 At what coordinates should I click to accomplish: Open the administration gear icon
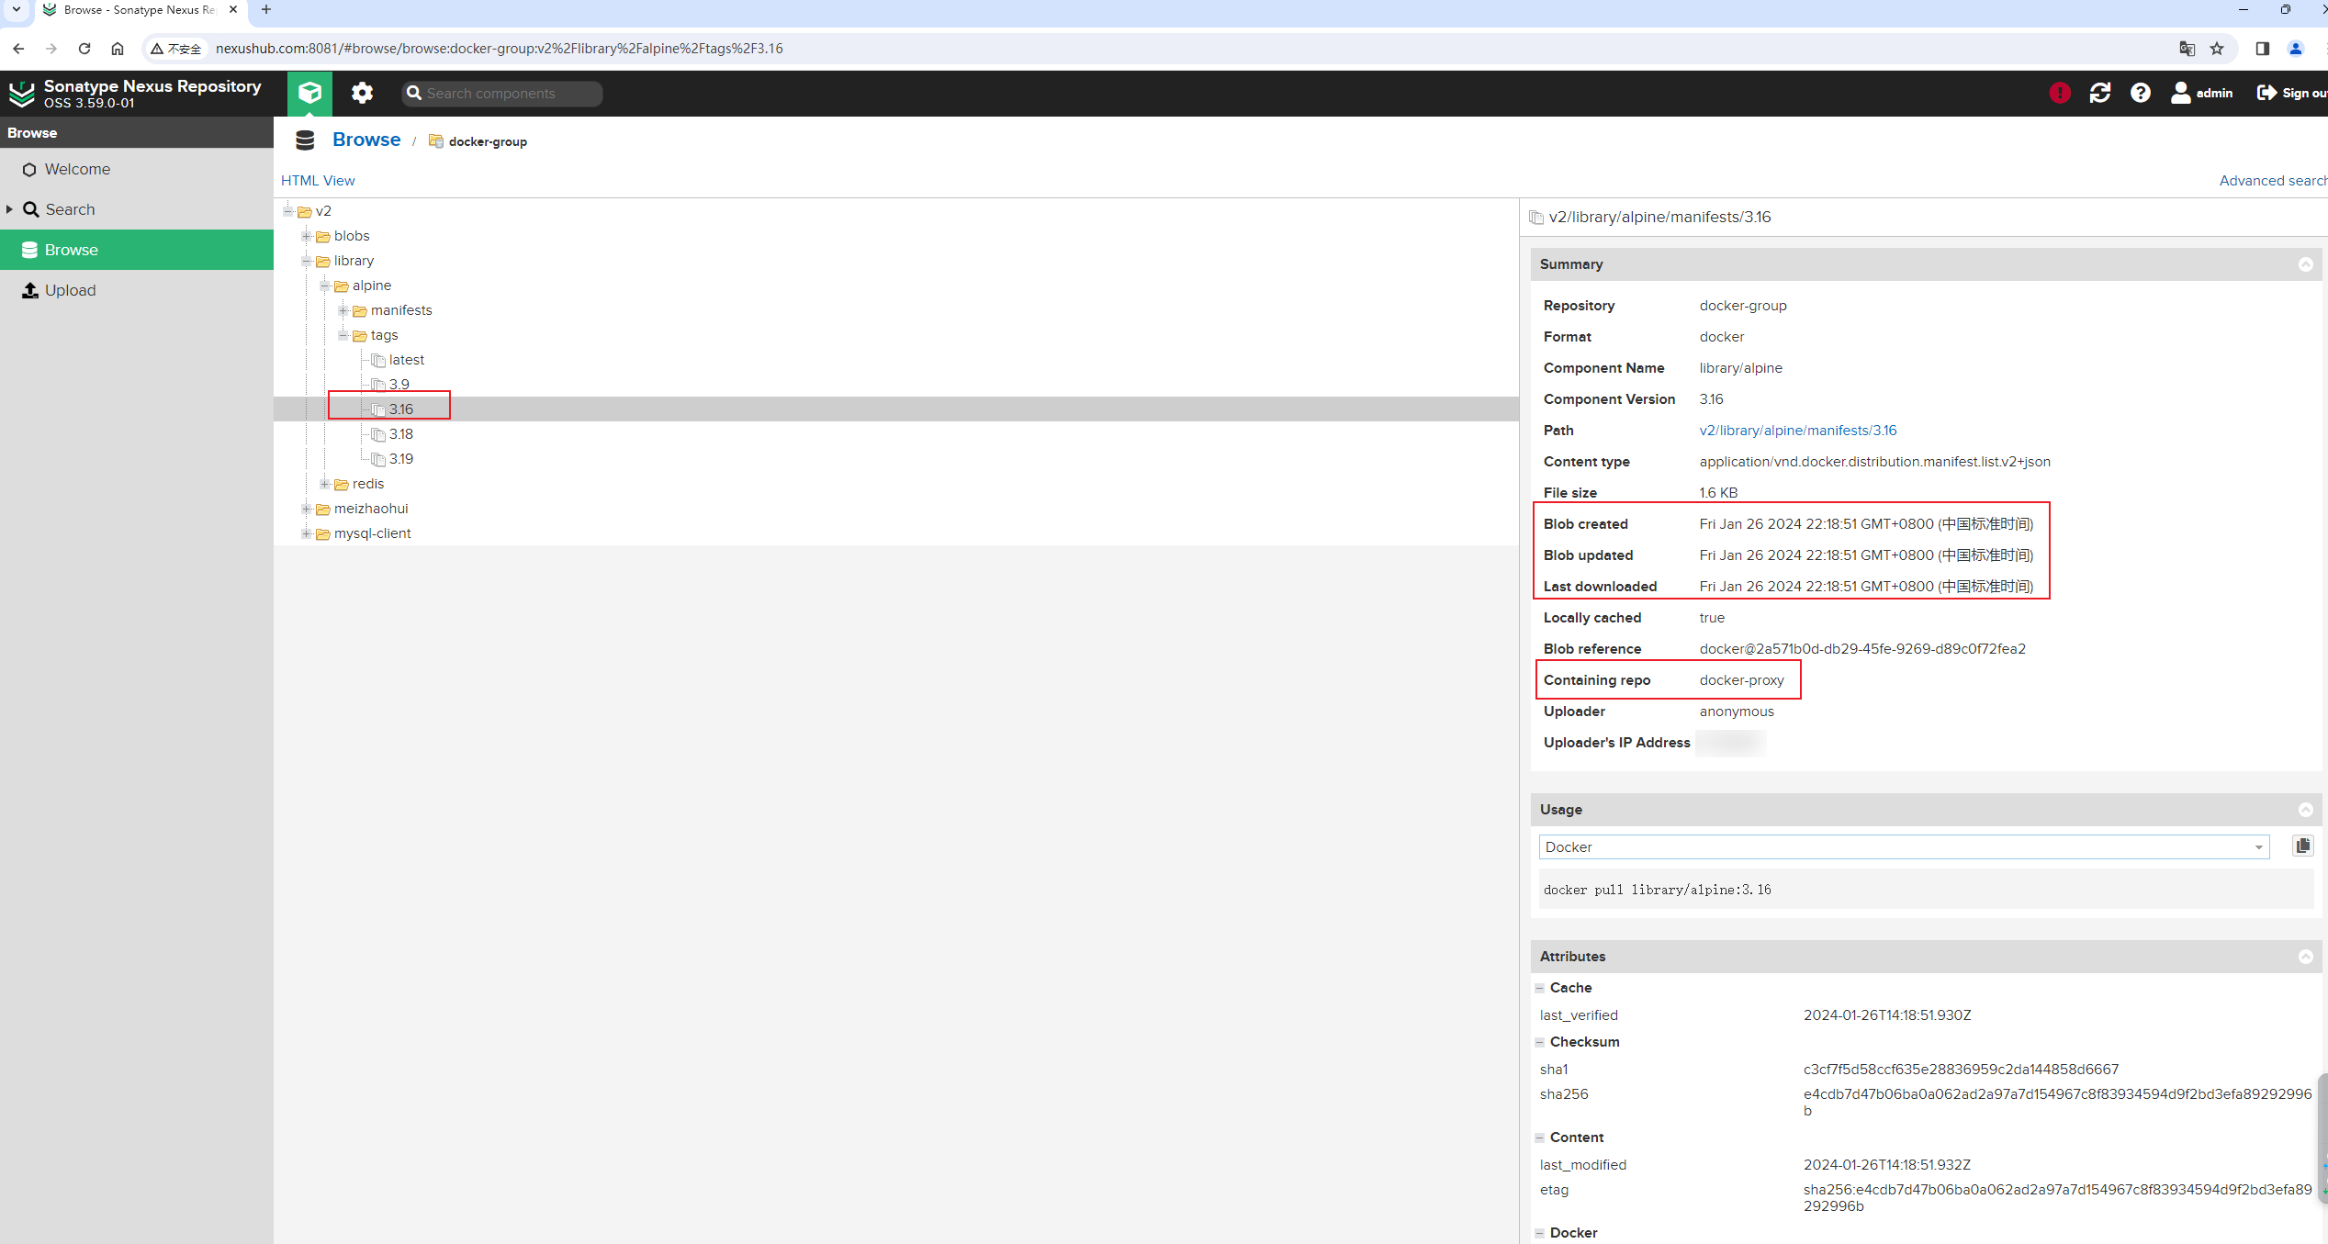(x=362, y=93)
